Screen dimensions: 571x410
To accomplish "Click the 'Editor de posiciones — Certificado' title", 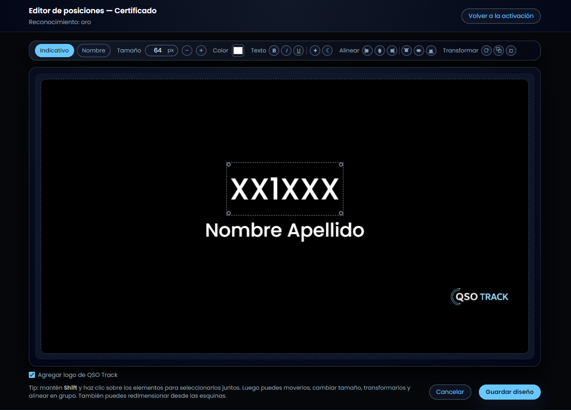I will click(93, 10).
